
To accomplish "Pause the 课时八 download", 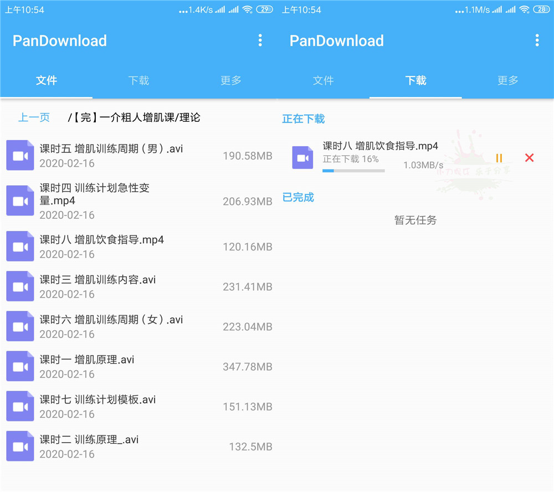I will (499, 158).
